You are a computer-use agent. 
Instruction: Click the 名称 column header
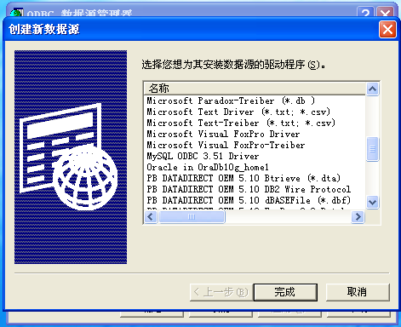coord(255,89)
